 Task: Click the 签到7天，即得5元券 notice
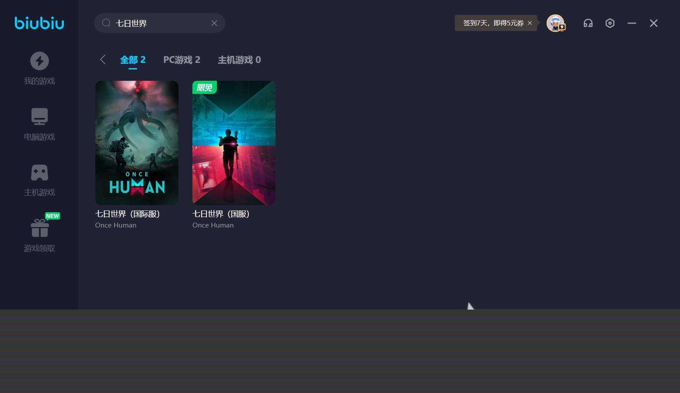click(493, 23)
